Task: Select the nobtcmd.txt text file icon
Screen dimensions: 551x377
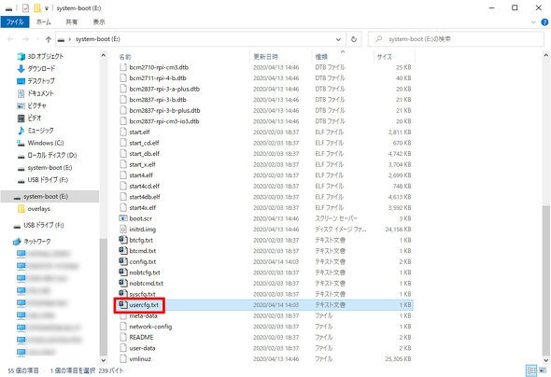Action: 123,283
